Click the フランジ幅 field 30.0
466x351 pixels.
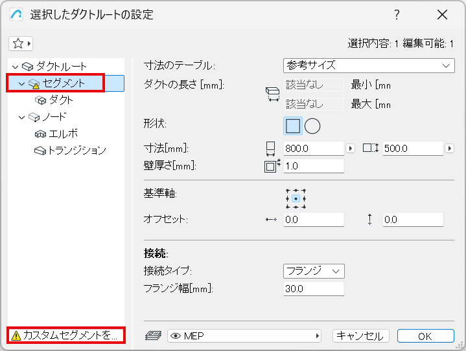314,288
